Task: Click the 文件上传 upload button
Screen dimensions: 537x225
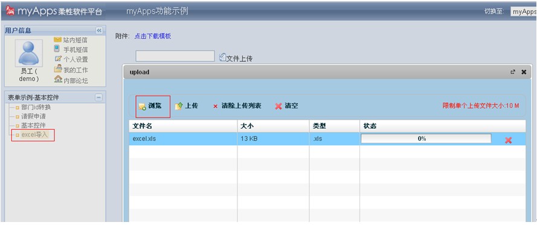Action: click(x=236, y=58)
